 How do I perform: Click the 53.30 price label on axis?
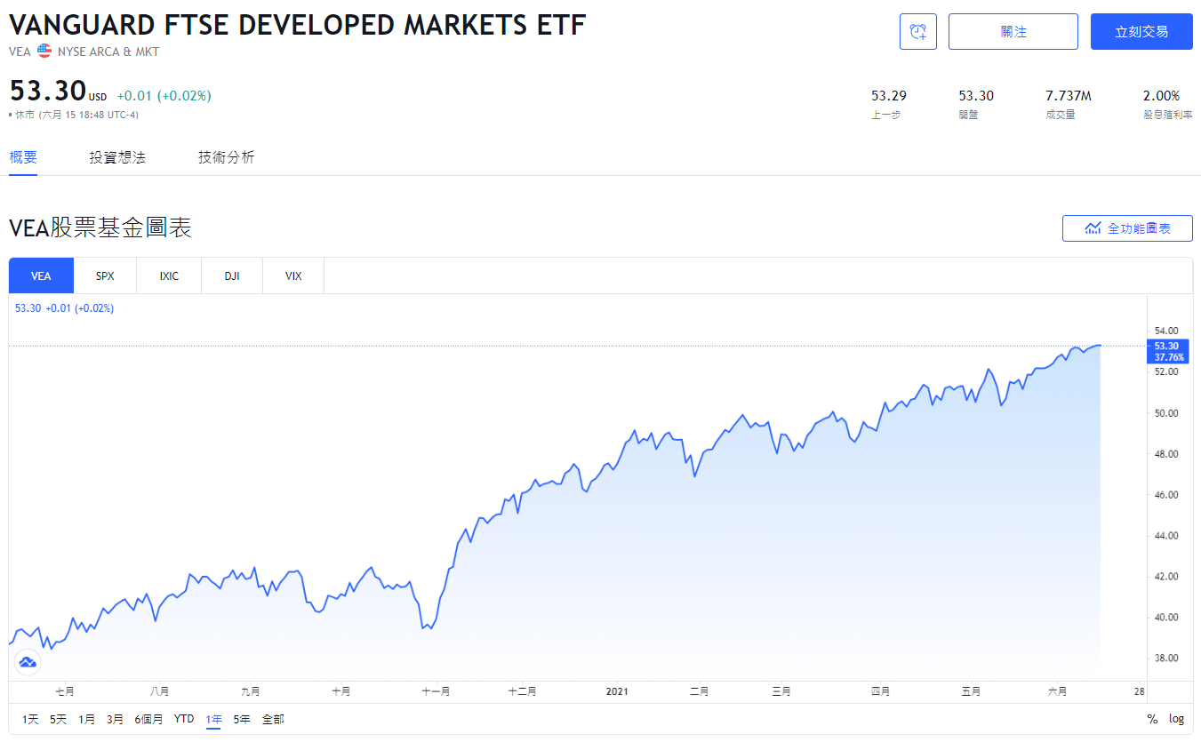click(1166, 346)
